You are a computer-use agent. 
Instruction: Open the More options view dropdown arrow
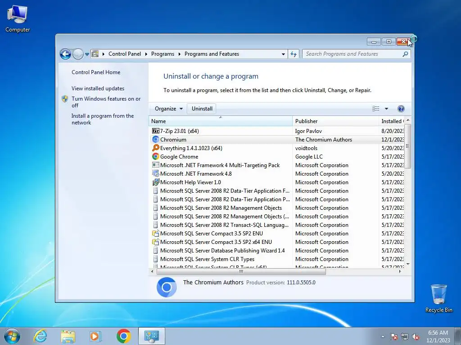(387, 109)
